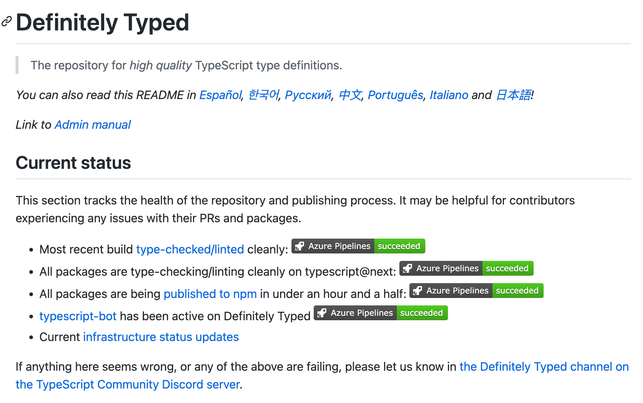Click Azure Pipelines badge for typescript-bot activity
Viewport: 643px width, 403px height.
pyautogui.click(x=380, y=313)
